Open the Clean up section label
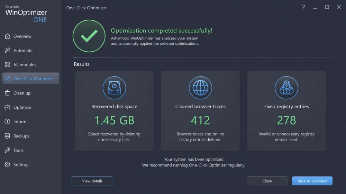The width and height of the screenshot is (346, 194). click(x=22, y=93)
